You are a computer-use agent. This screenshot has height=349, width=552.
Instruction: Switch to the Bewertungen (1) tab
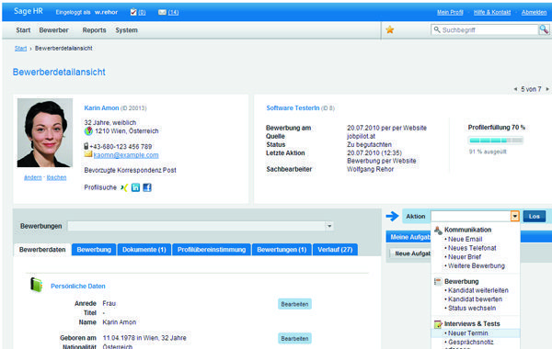click(282, 250)
